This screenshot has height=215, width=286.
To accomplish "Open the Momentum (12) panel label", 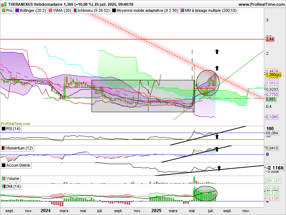I will [17, 148].
